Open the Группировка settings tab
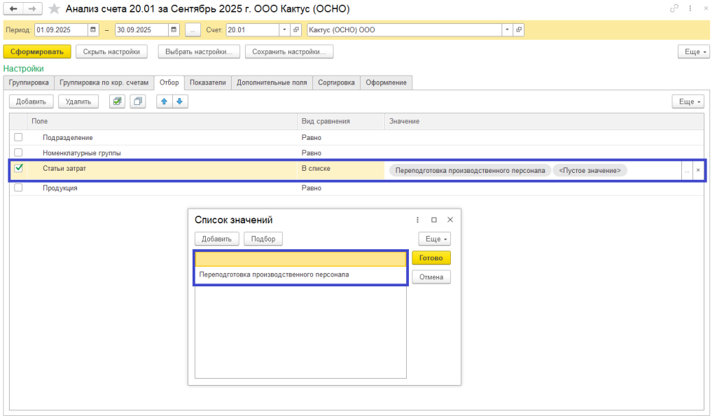This screenshot has height=420, width=717. point(29,83)
